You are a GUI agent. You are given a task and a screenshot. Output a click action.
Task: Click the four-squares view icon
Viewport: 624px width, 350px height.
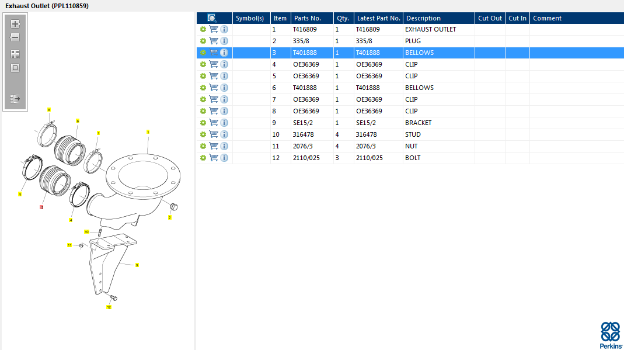[x=15, y=54]
